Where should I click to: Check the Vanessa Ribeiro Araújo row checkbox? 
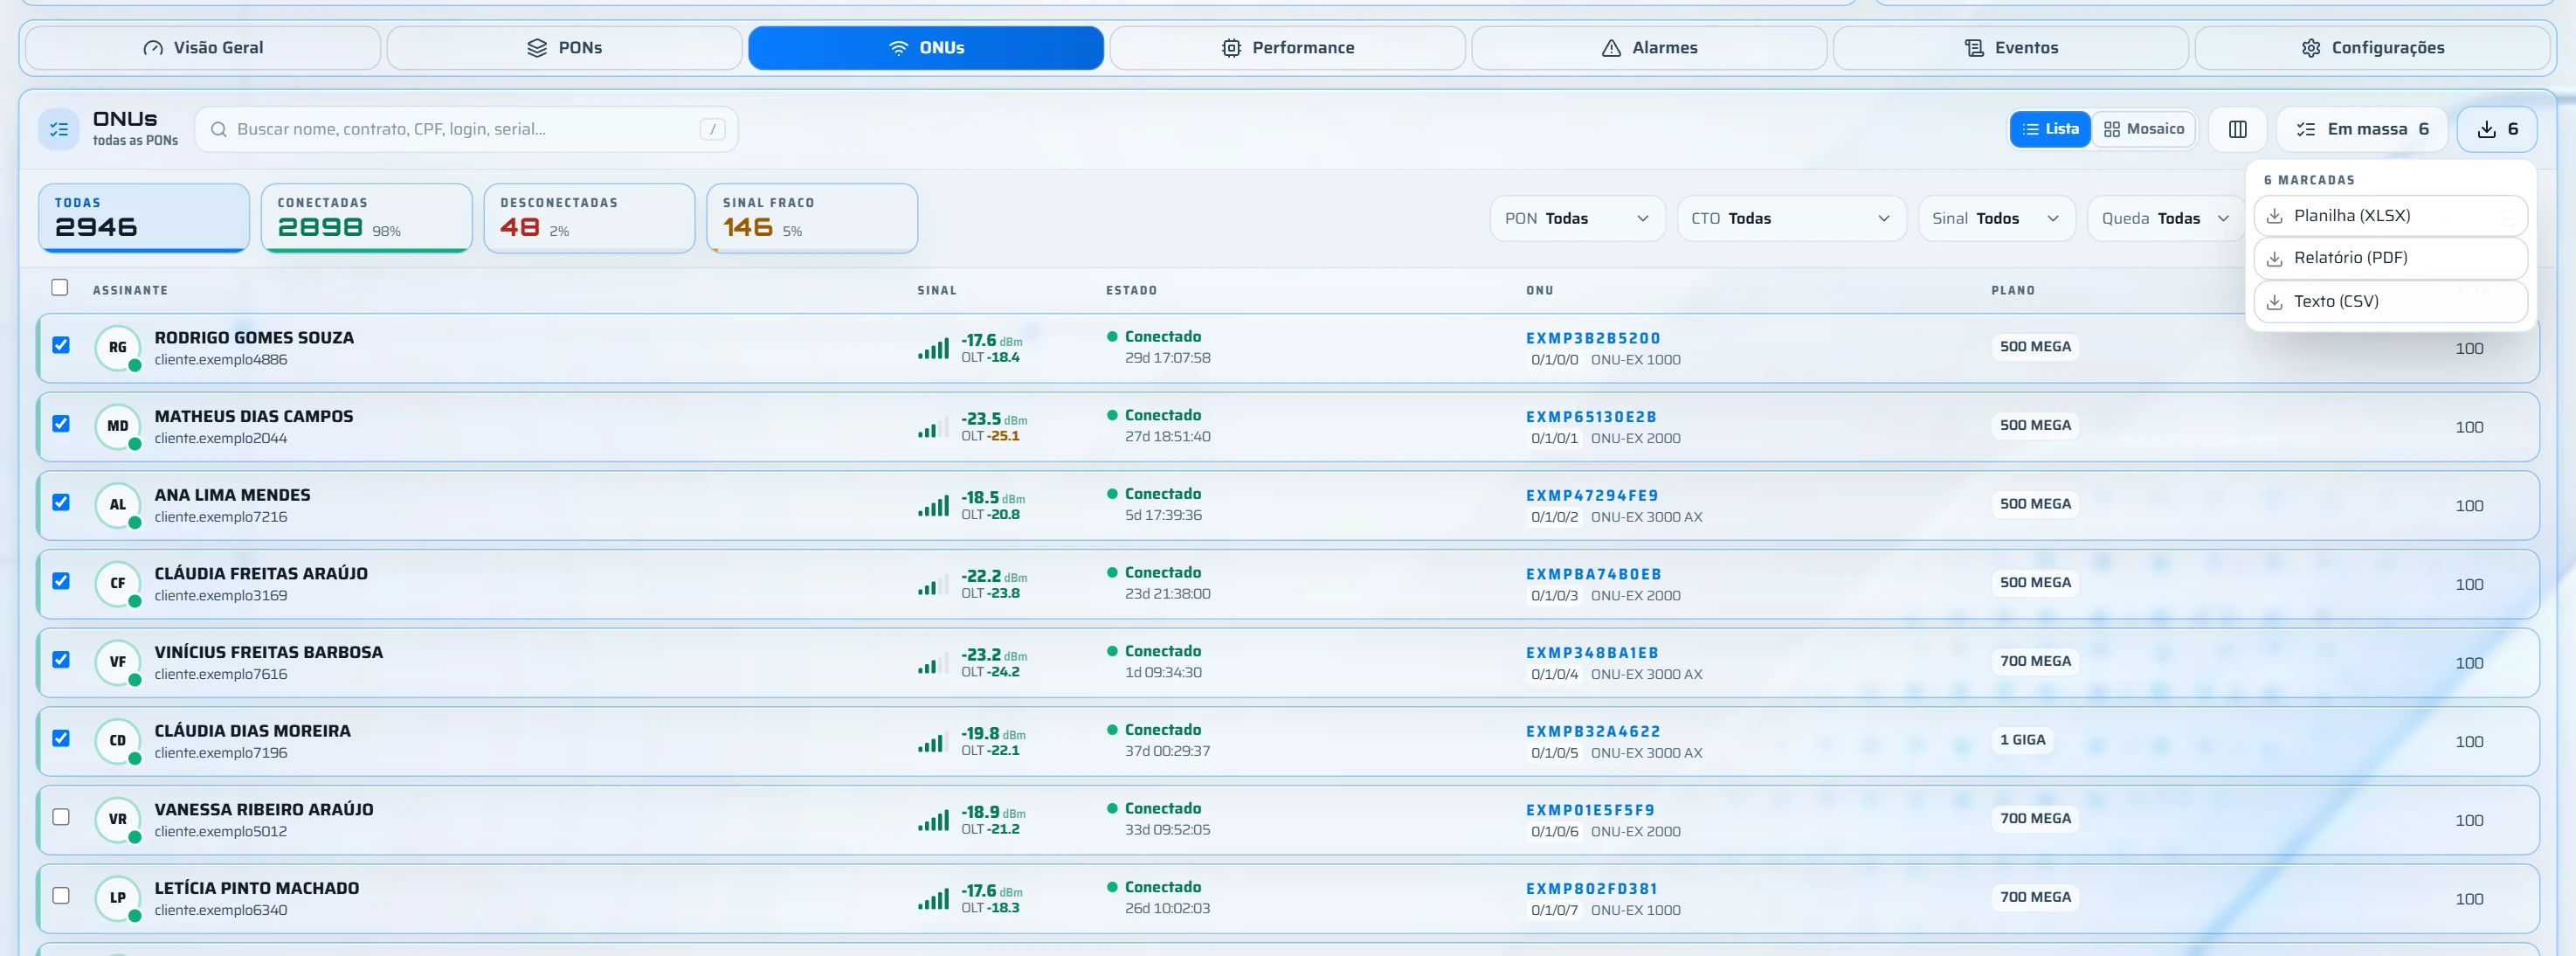point(61,817)
